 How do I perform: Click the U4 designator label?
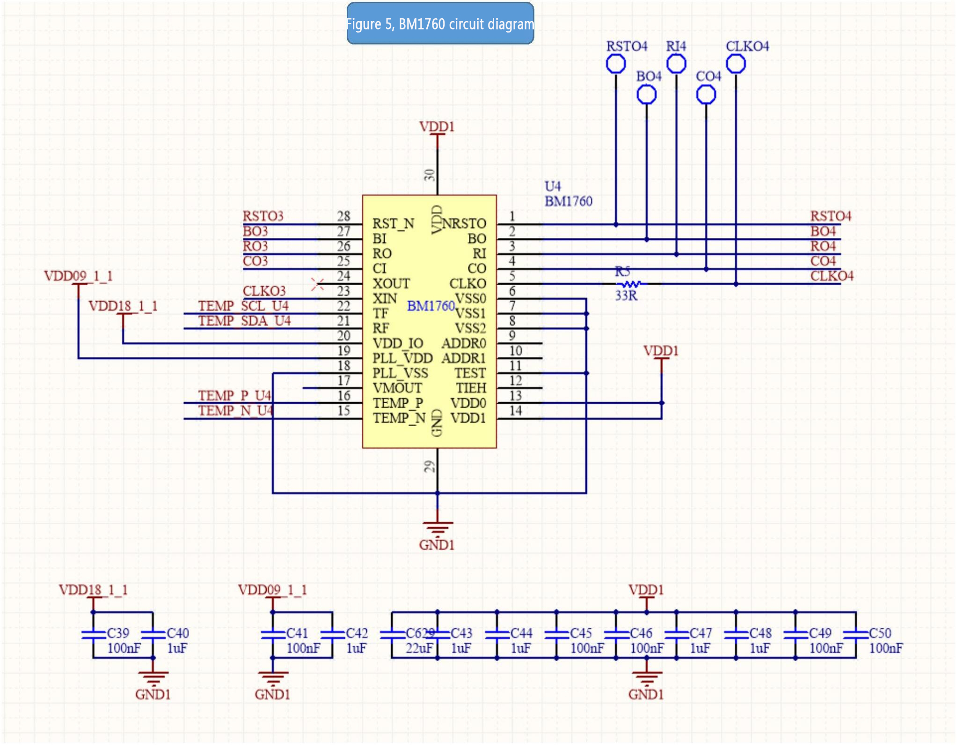tap(552, 186)
